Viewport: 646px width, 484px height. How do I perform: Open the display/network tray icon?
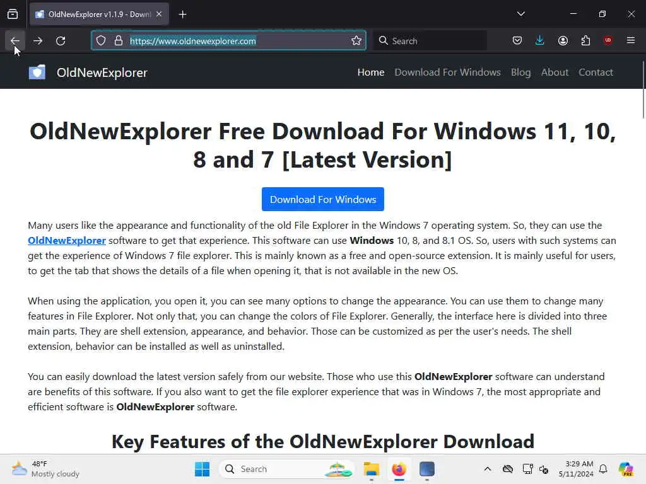[527, 469]
